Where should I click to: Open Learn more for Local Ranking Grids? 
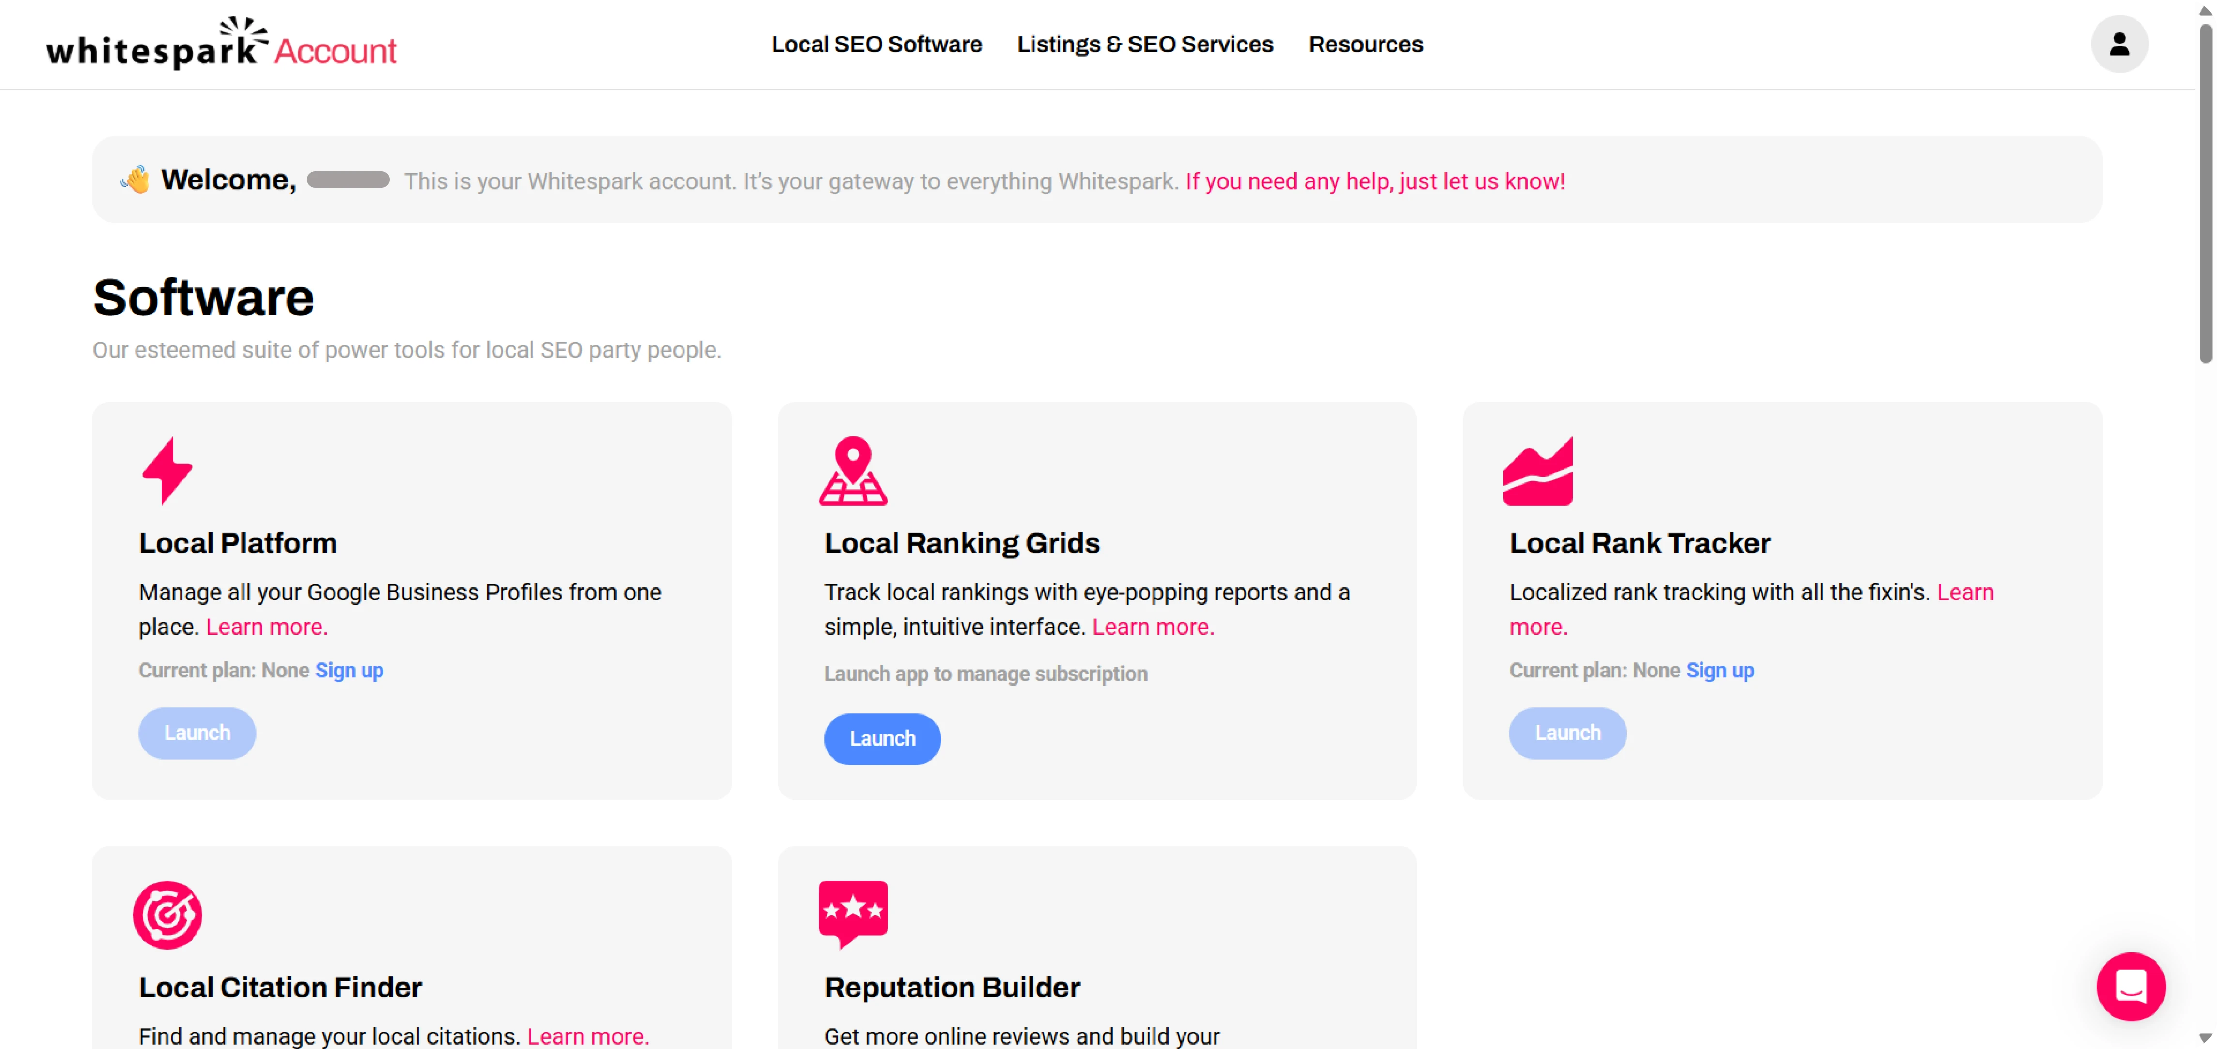tap(1153, 627)
